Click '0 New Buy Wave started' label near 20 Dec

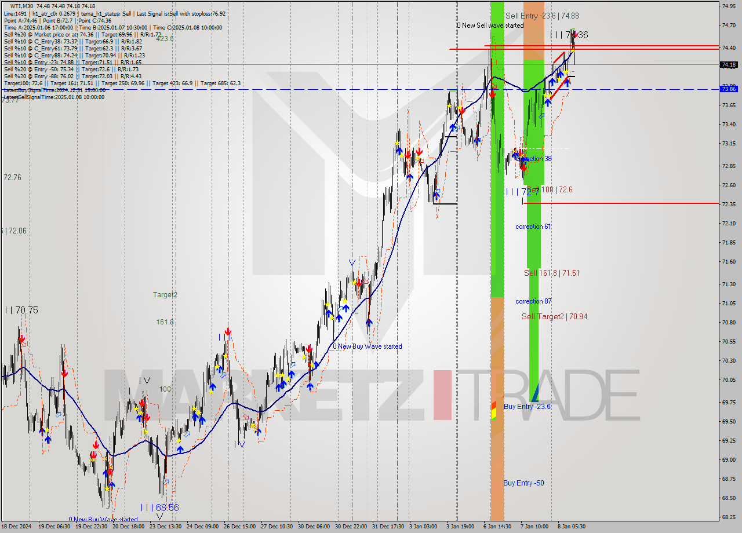pyautogui.click(x=103, y=519)
